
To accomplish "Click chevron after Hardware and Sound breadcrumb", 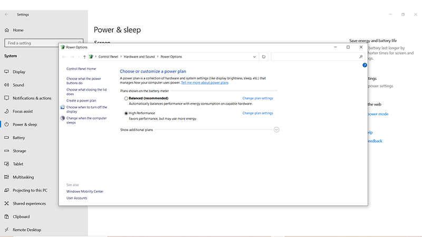I will (158, 57).
